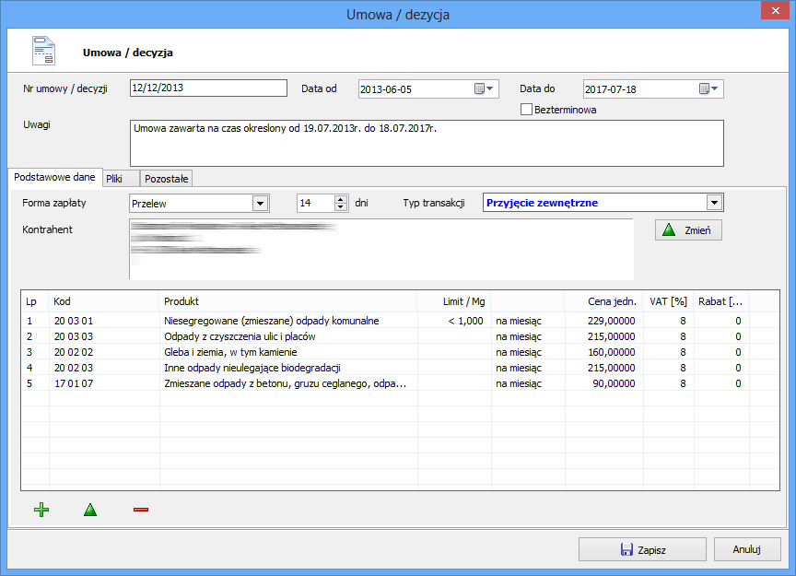Open the Pozostałe tab
796x576 pixels.
(x=166, y=178)
